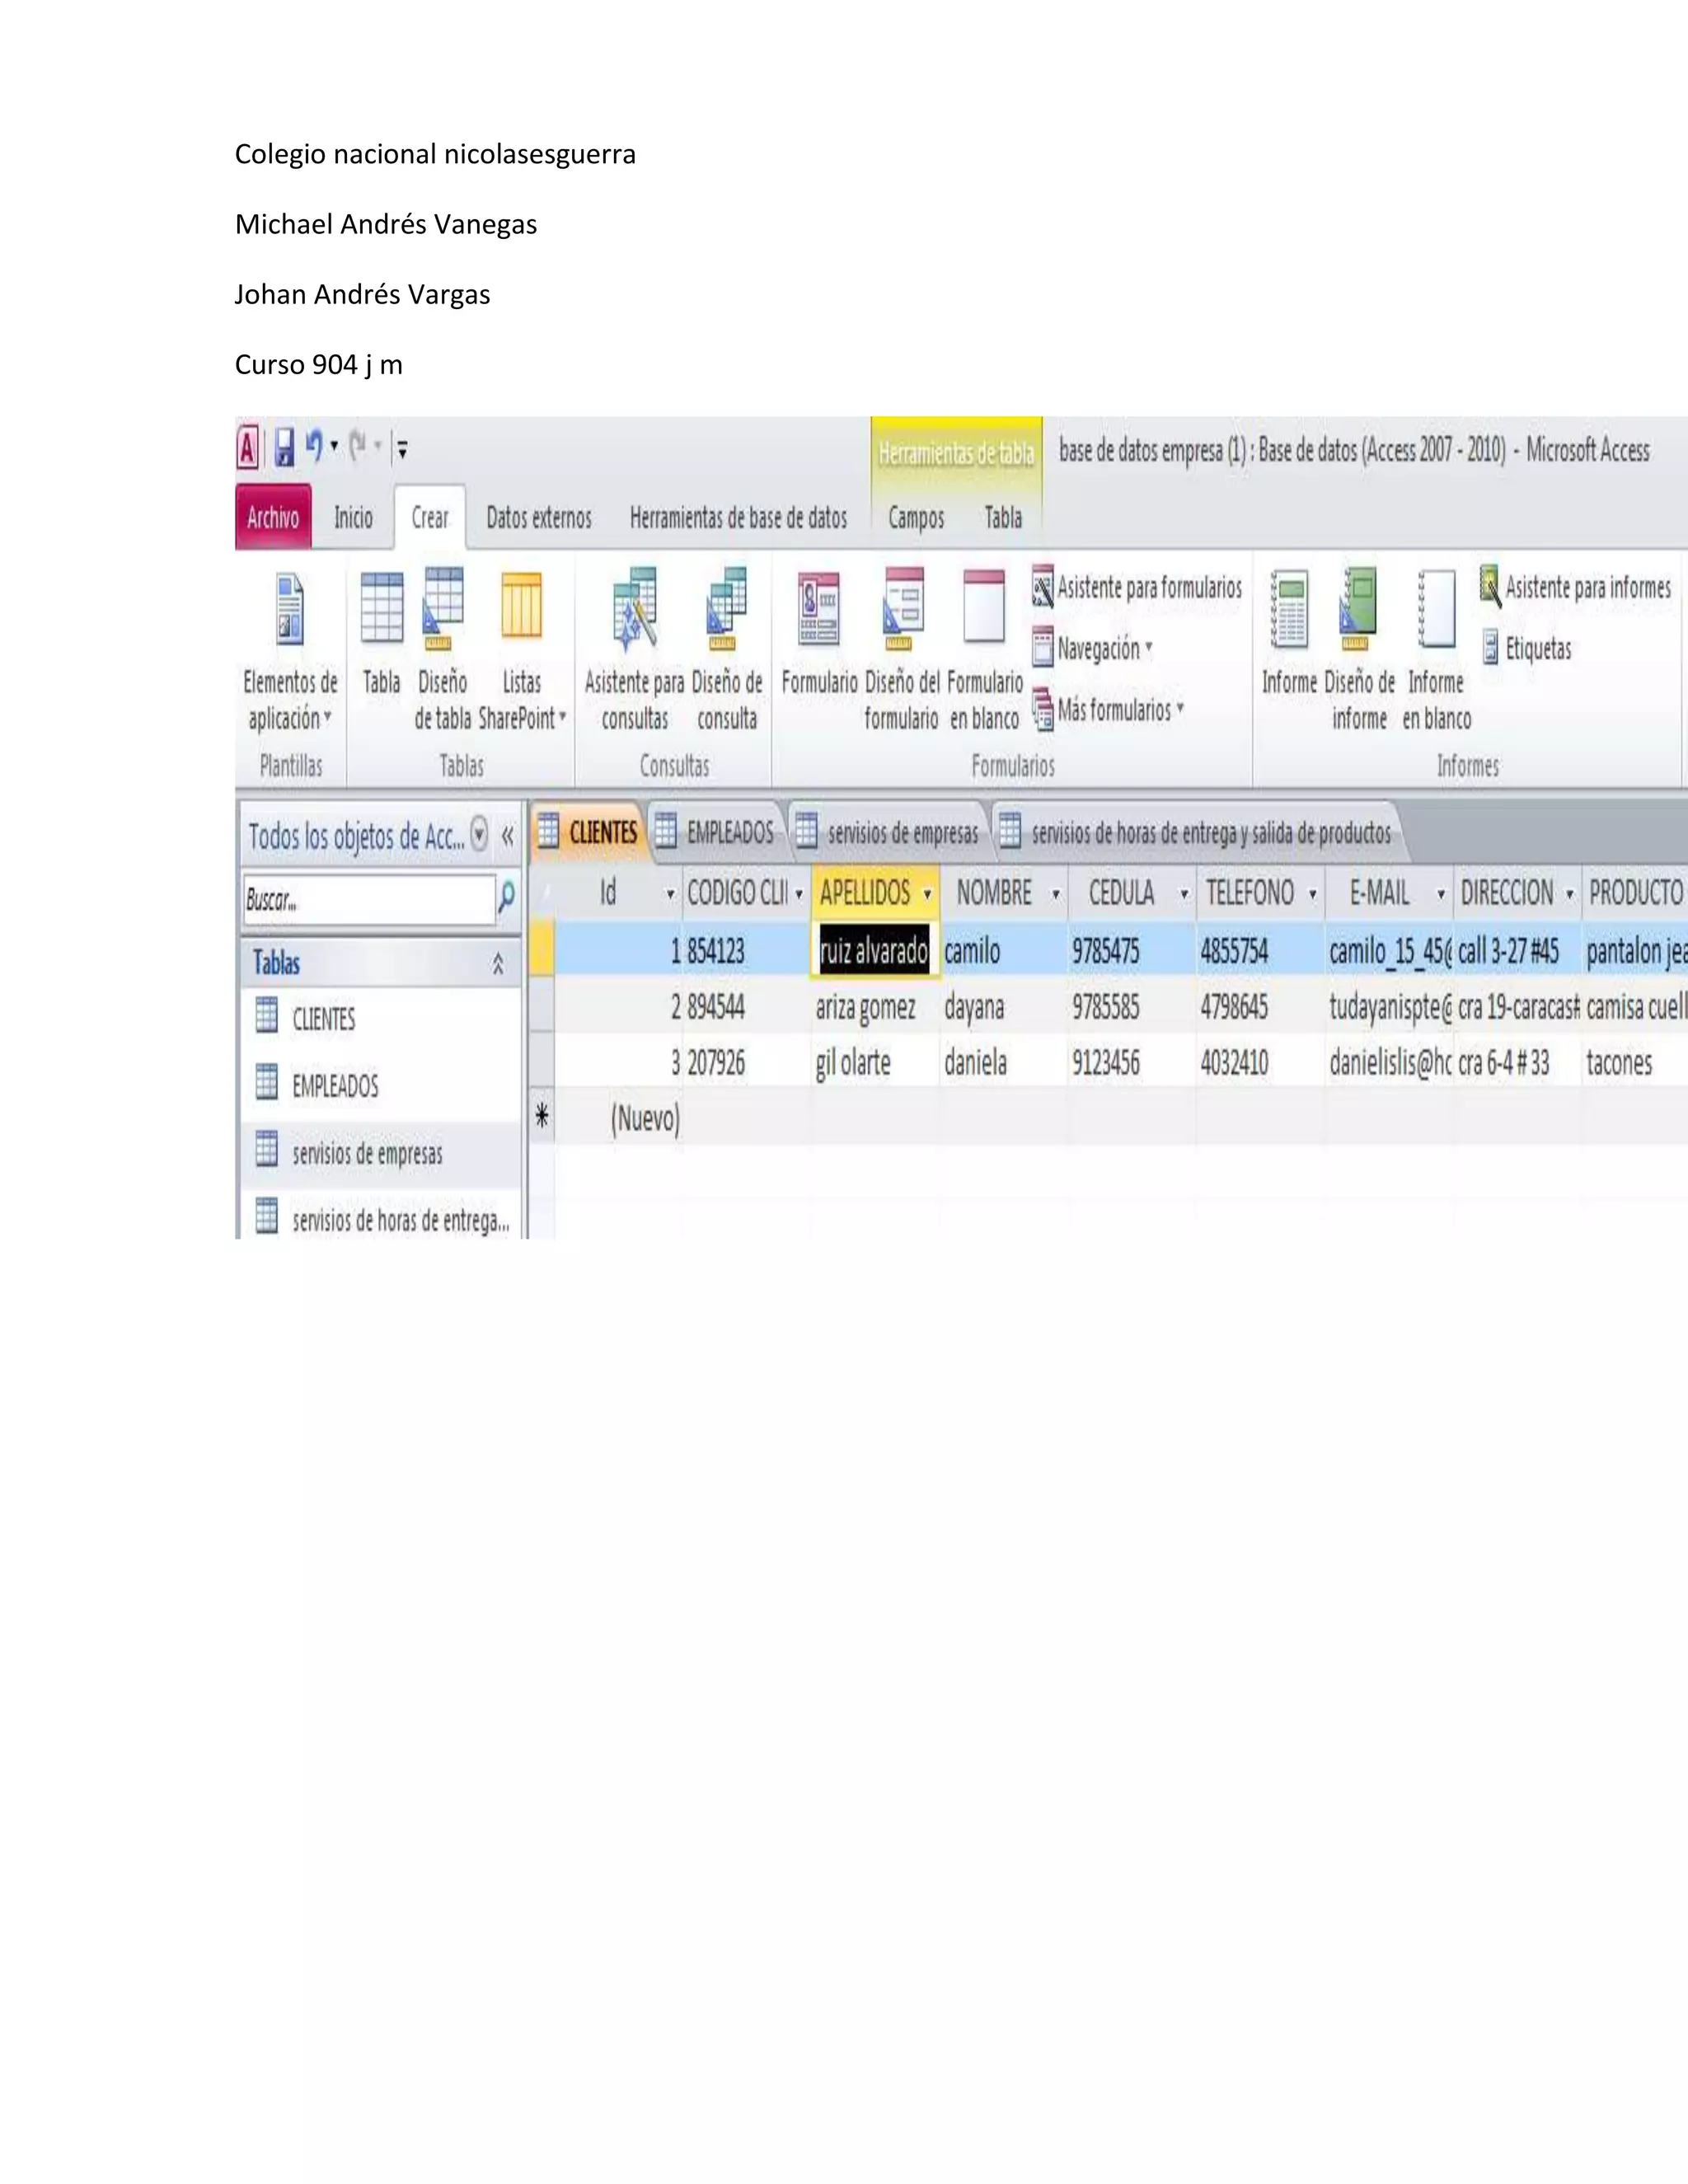The image size is (1688, 2184).
Task: Open the APELLIDOS column filter arrow
Action: [x=928, y=894]
